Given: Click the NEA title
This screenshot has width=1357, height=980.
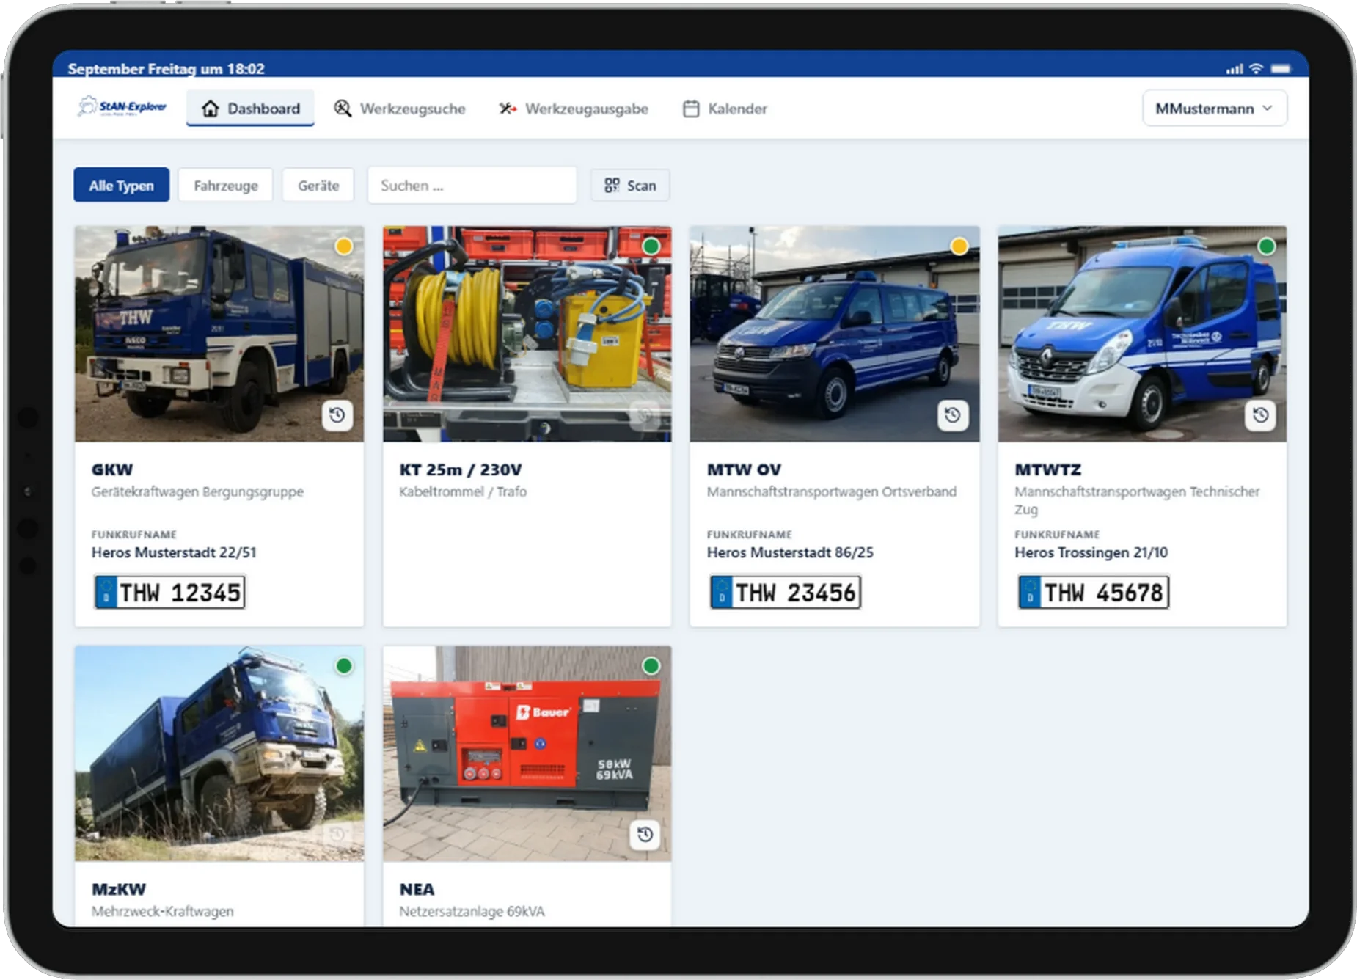Looking at the screenshot, I should point(417,889).
